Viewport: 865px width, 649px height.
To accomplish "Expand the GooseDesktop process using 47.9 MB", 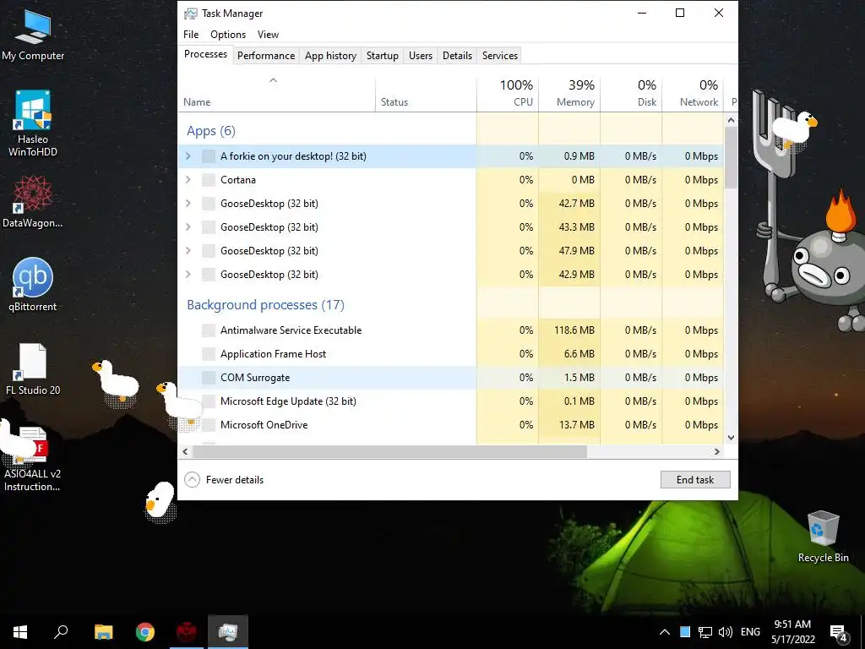I will (x=188, y=251).
